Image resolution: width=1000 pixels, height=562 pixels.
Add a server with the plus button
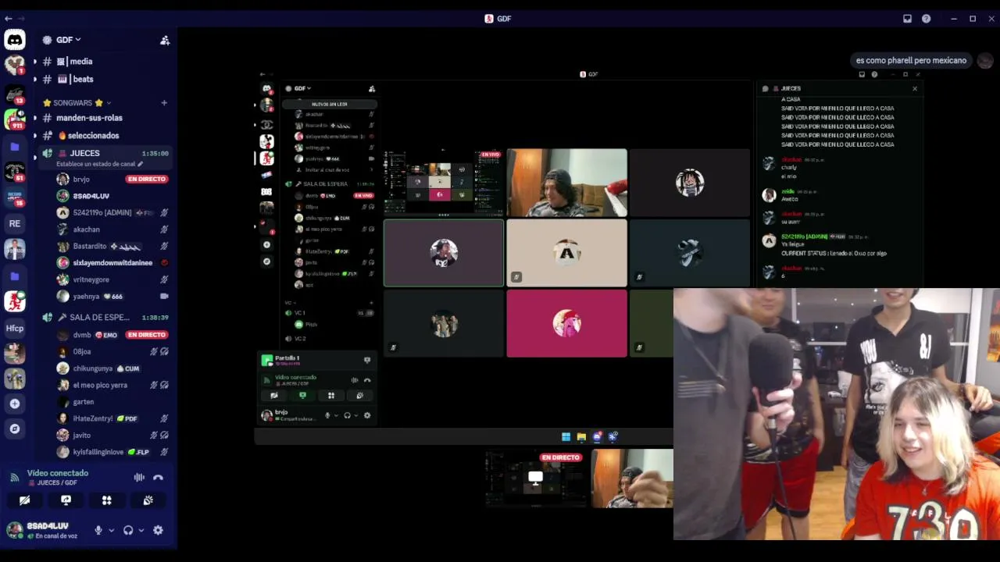[15, 404]
